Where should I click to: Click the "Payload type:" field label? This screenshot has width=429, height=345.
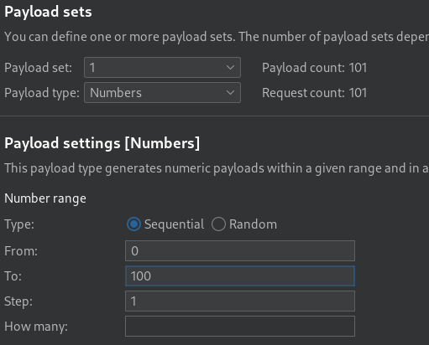coord(42,93)
